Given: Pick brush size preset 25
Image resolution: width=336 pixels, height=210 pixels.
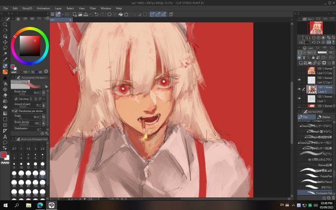Looking at the screenshot, I should [x=21, y=174].
